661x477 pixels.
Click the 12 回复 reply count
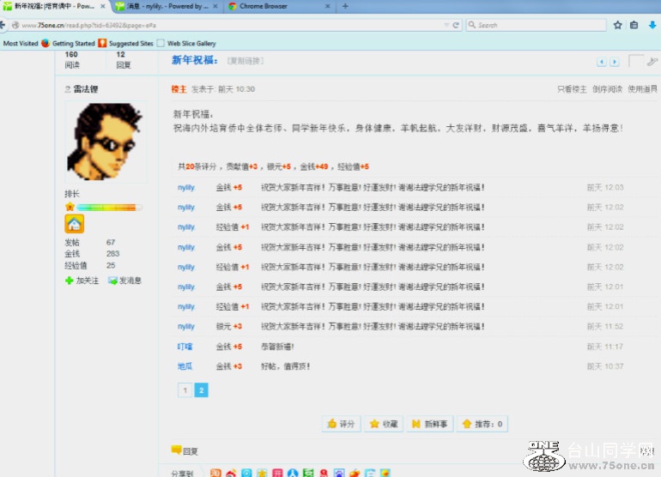point(123,59)
